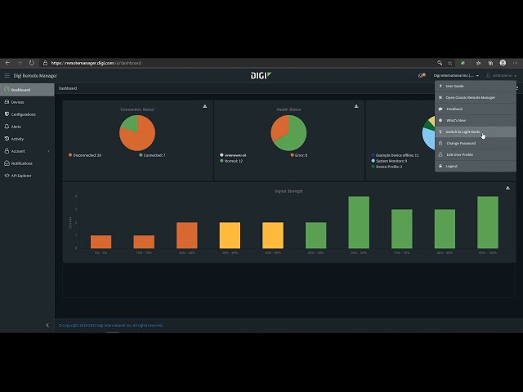Select Open Classic Remote Manager menu entry

point(476,98)
